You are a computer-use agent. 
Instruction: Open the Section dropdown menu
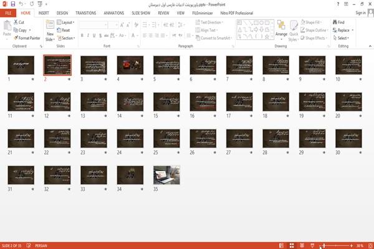[66, 38]
